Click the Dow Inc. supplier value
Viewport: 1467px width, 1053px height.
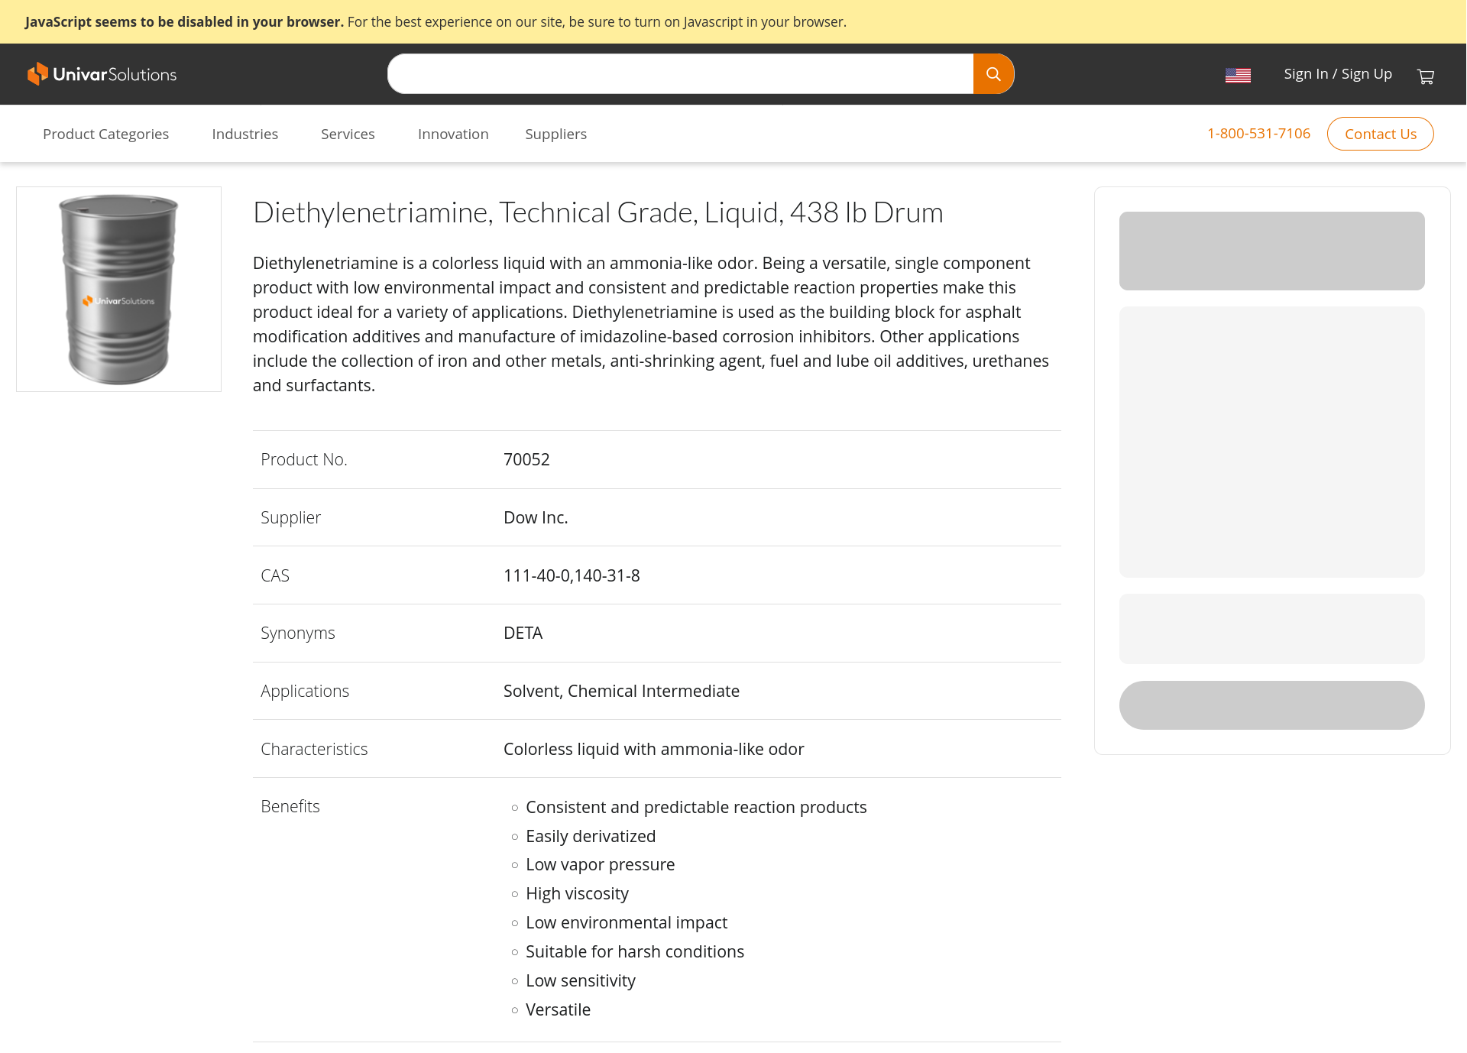[x=536, y=517]
